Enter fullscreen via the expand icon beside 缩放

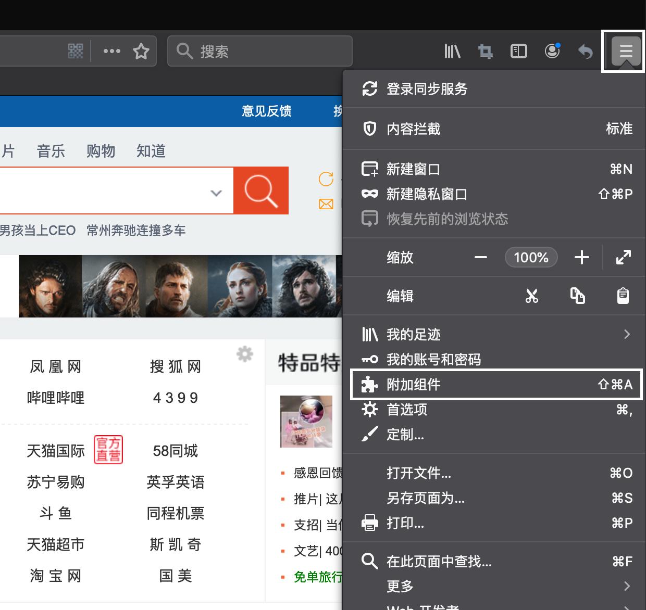(x=623, y=257)
